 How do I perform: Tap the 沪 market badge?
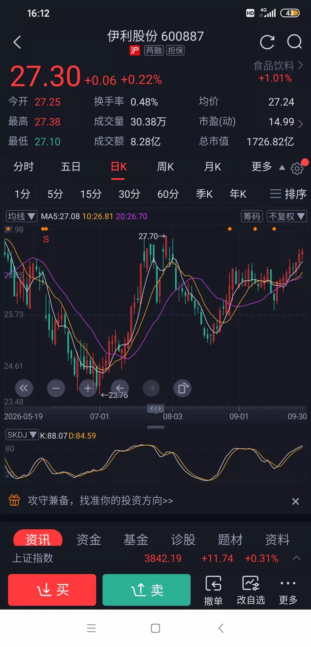(x=134, y=50)
